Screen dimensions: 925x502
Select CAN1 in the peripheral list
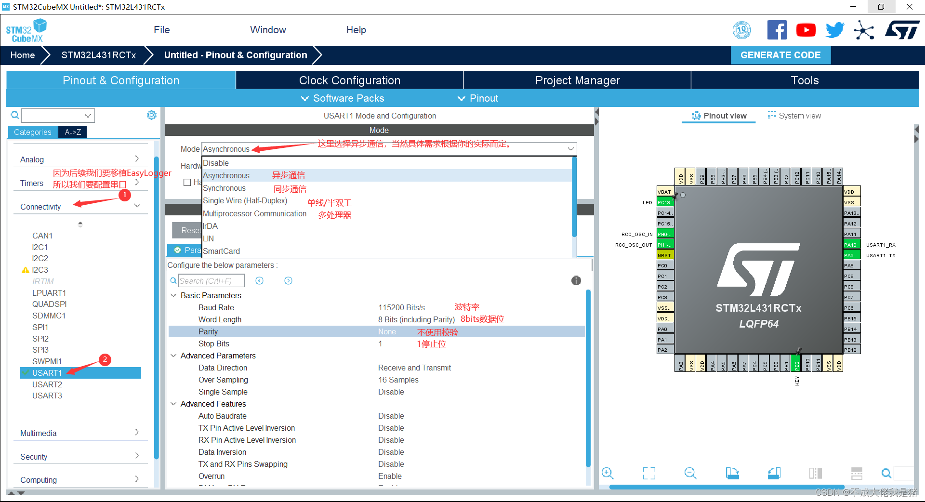point(42,236)
